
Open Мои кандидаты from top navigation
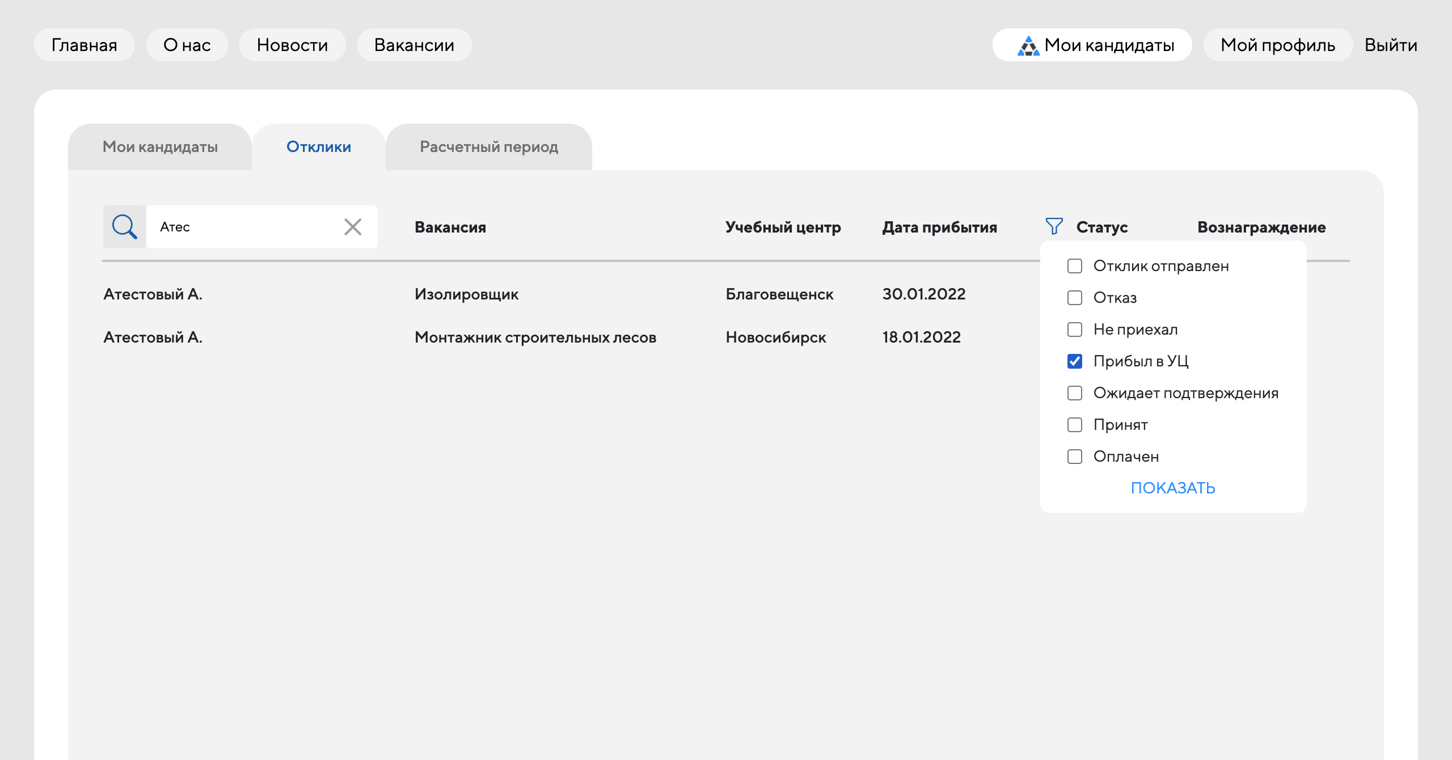pyautogui.click(x=1092, y=45)
